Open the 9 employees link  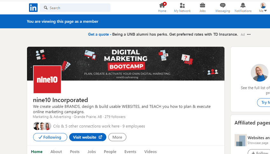point(134,126)
